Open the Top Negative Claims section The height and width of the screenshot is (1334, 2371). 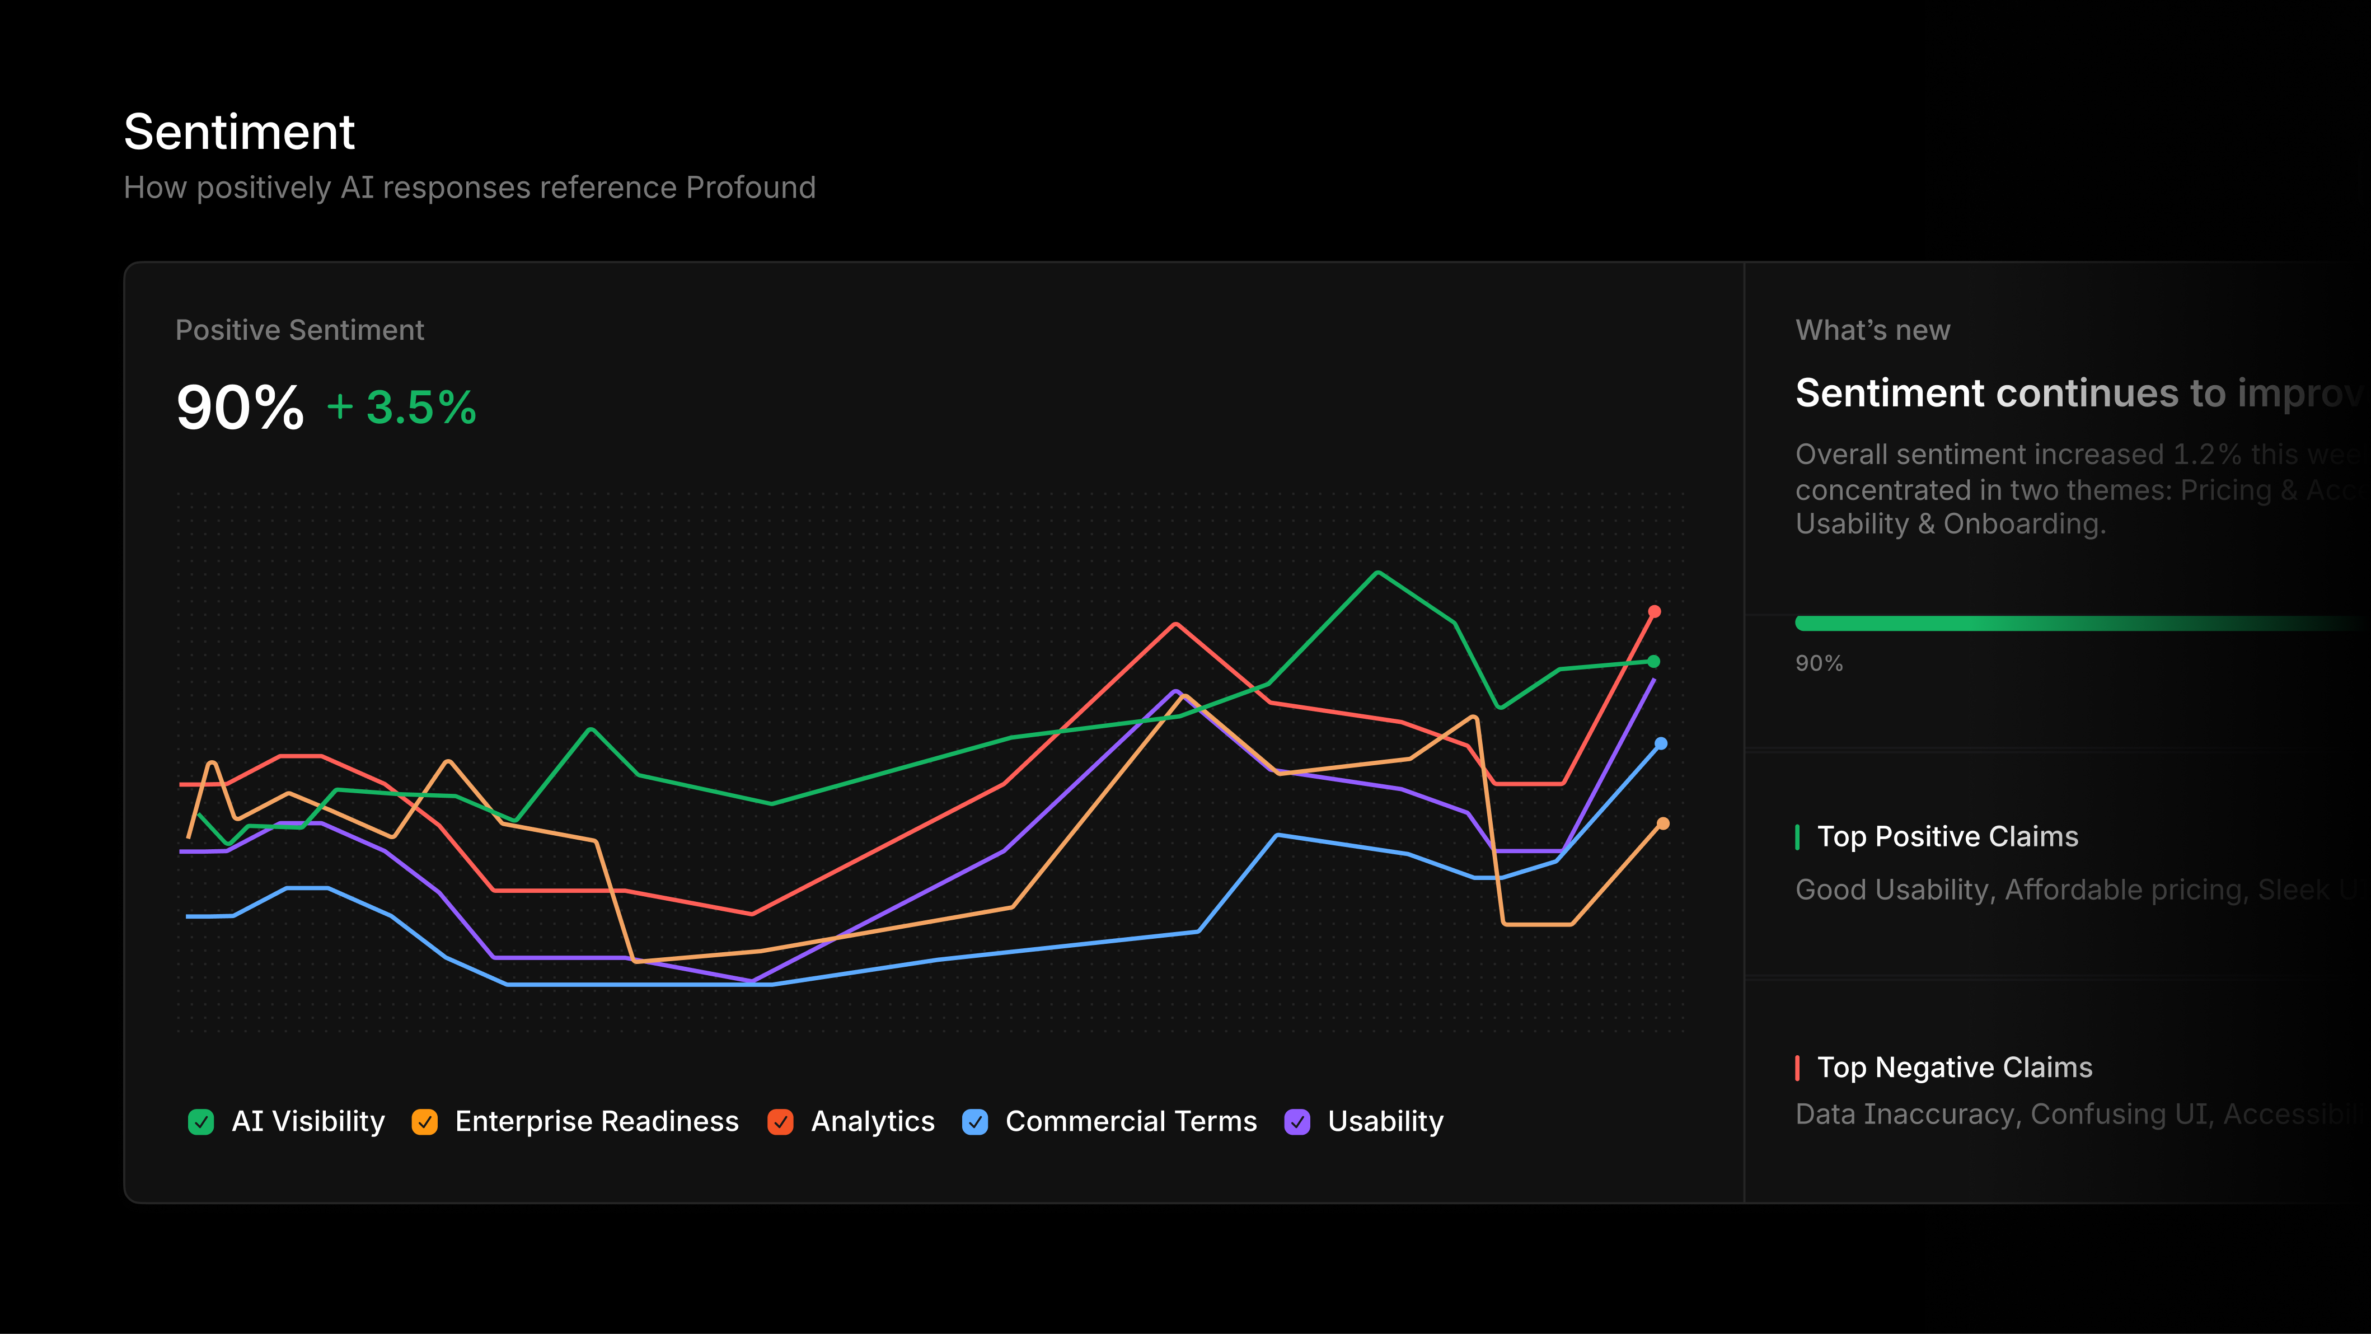click(x=1955, y=1067)
